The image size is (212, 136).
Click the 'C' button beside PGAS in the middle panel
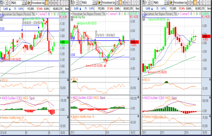pos(80,3)
